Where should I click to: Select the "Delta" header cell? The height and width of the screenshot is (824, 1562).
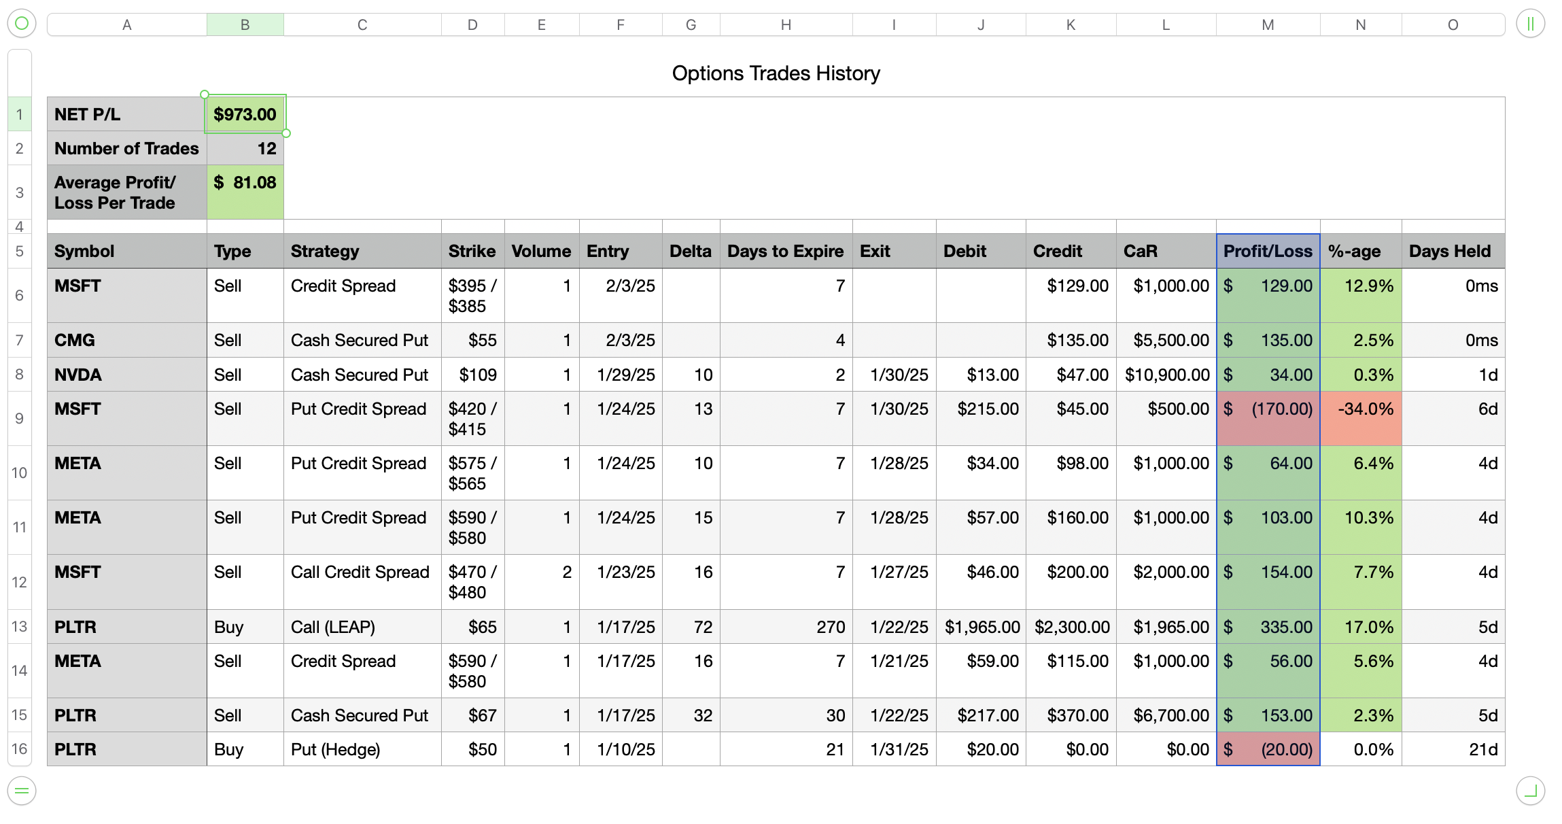tap(691, 251)
